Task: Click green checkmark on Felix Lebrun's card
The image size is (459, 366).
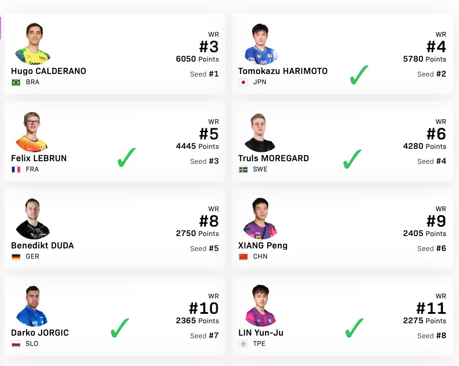Action: [127, 157]
